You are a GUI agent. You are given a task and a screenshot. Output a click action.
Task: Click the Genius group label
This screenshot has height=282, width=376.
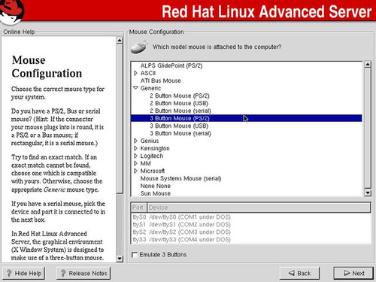(150, 141)
